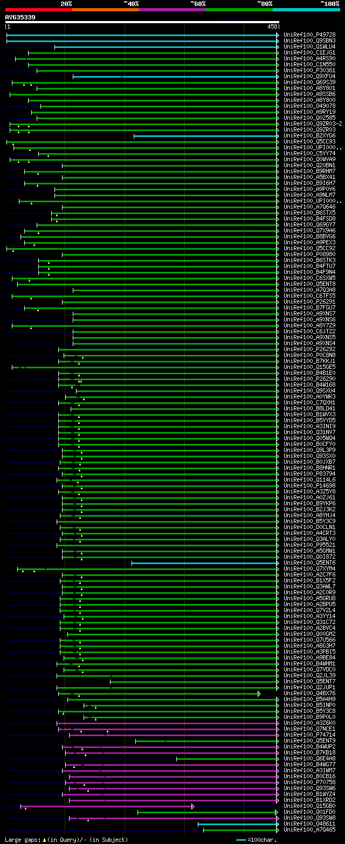Click the UniRef100_A4RS90 label
Screen dimensions: 345x844
pyautogui.click(x=309, y=58)
